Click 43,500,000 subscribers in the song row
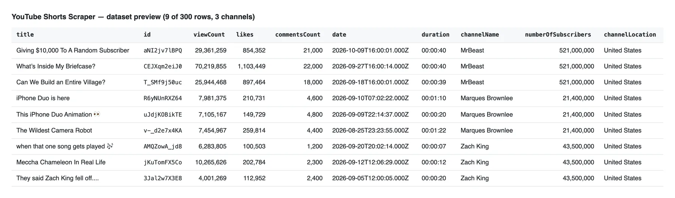The height and width of the screenshot is (198, 675). (x=579, y=146)
